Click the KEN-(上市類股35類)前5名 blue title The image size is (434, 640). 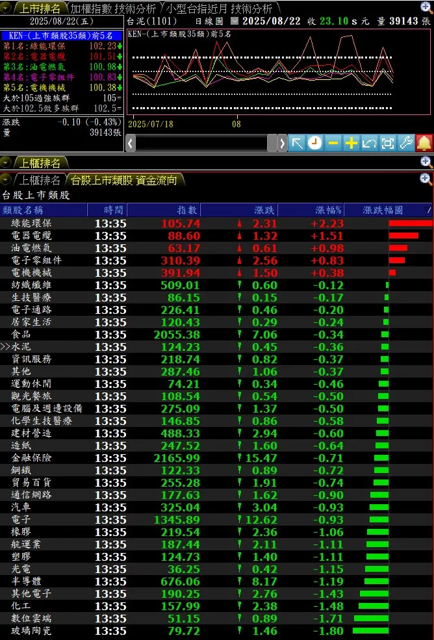click(60, 36)
